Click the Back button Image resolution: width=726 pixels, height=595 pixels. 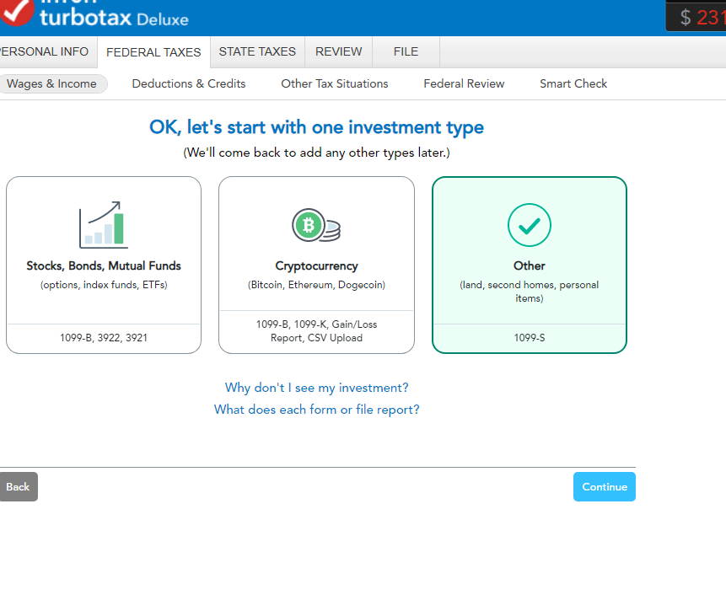[x=18, y=487]
